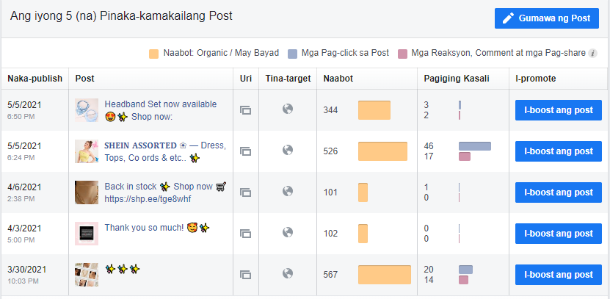This screenshot has height=299, width=610.
Task: Click the post type icon for Thank you post
Action: (245, 234)
